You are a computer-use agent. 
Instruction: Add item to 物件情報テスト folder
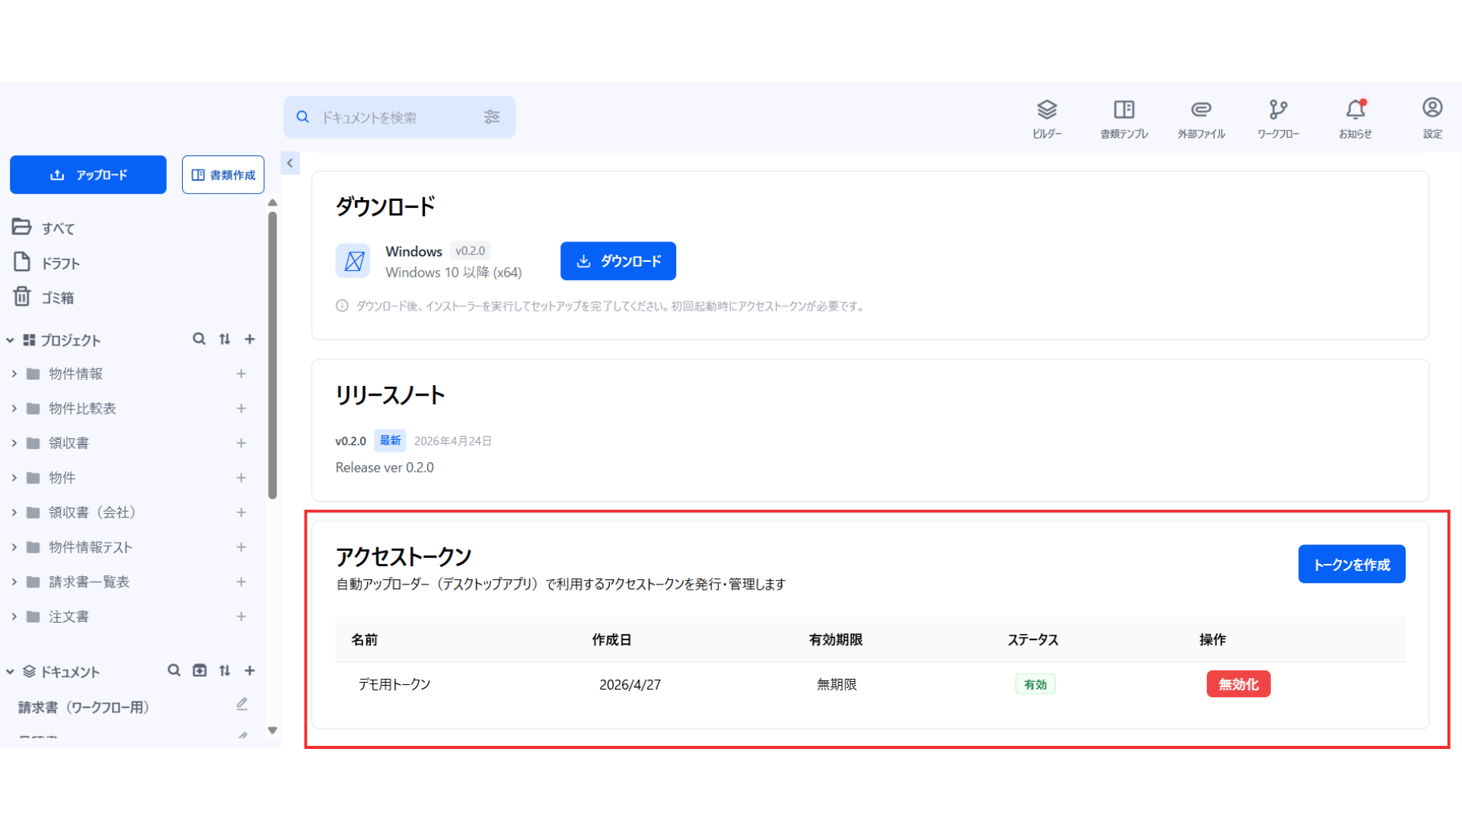[241, 547]
